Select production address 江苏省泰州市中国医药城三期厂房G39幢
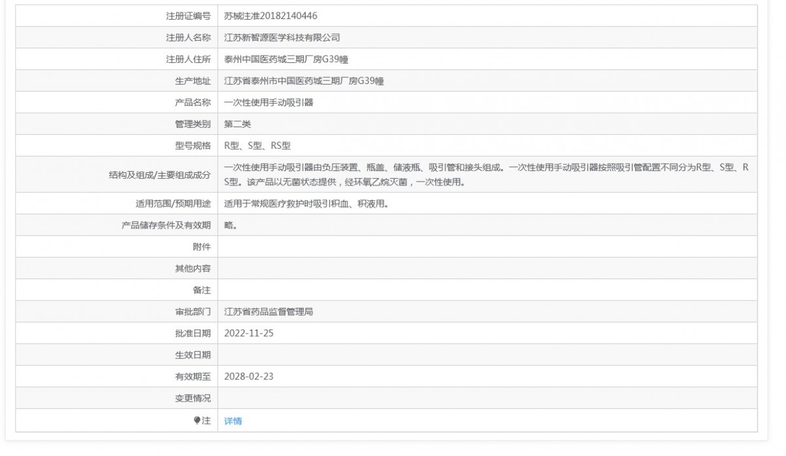 303,81
